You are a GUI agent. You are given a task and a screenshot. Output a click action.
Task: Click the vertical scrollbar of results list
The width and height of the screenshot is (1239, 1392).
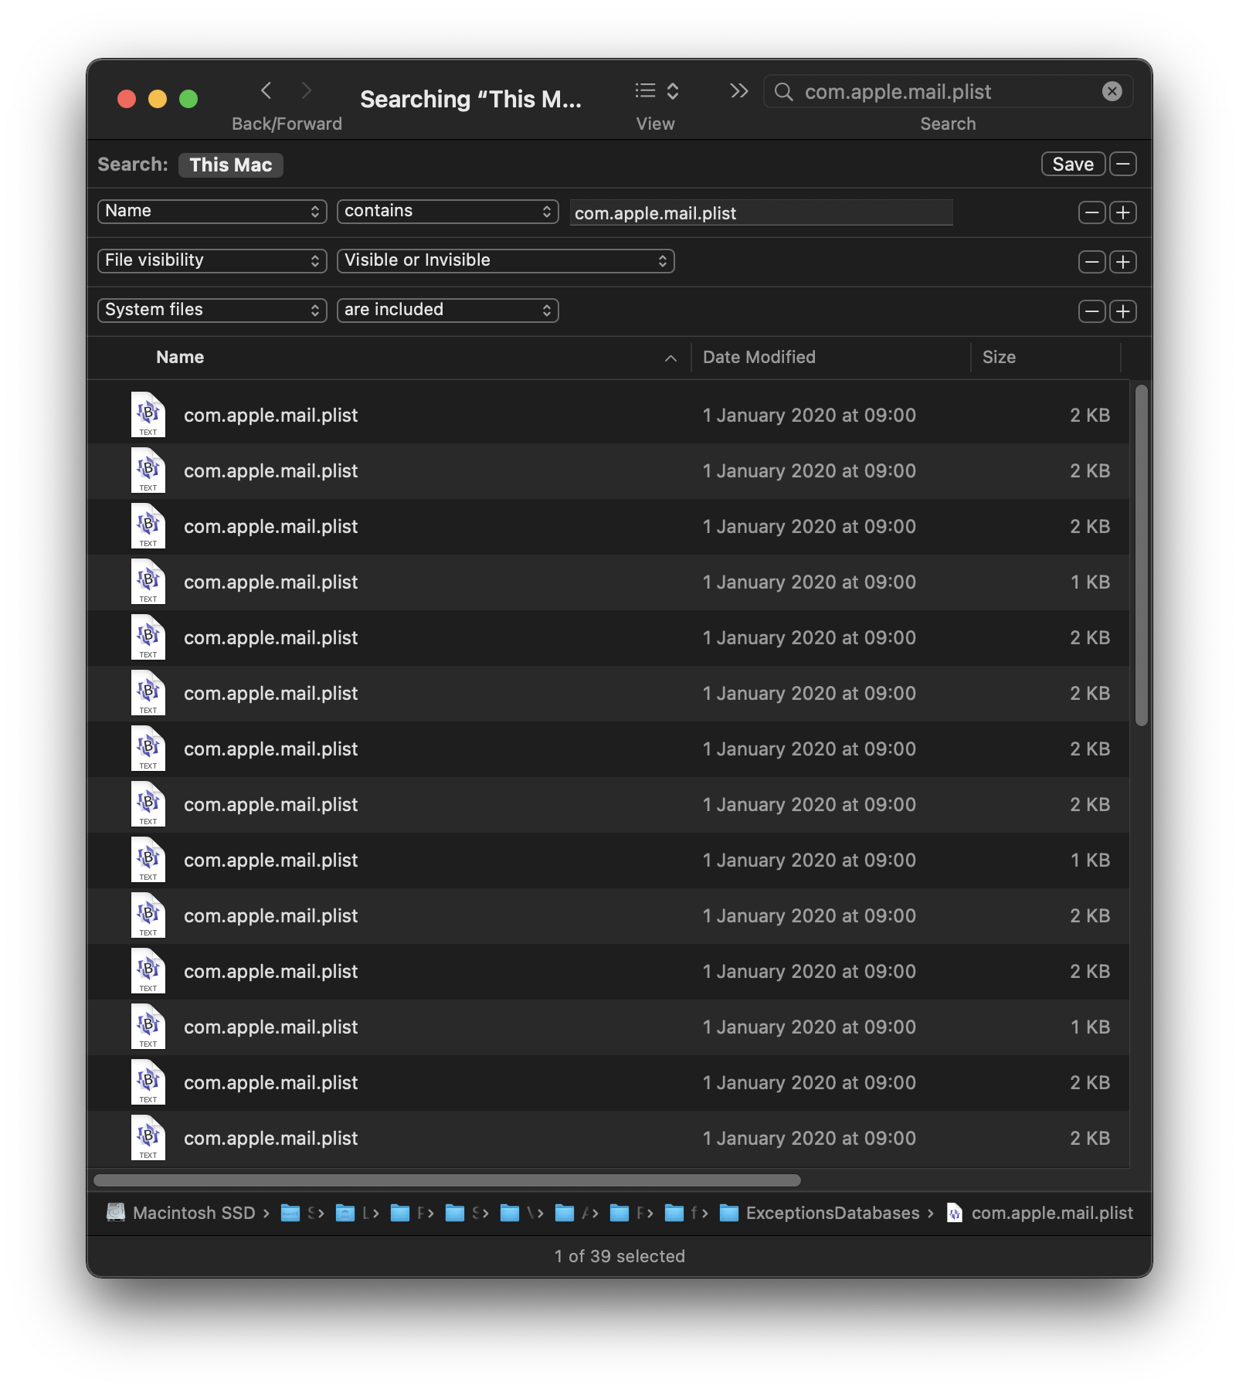pos(1141,555)
